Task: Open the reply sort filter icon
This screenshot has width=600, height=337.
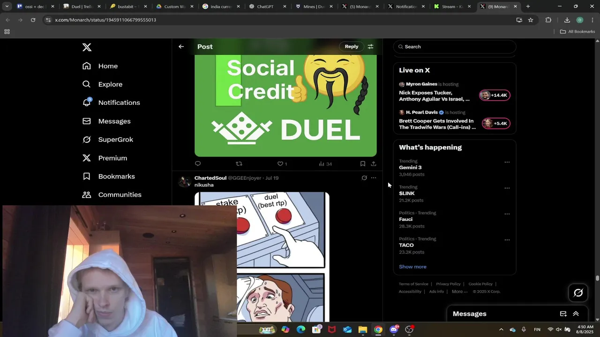Action: tap(370, 47)
